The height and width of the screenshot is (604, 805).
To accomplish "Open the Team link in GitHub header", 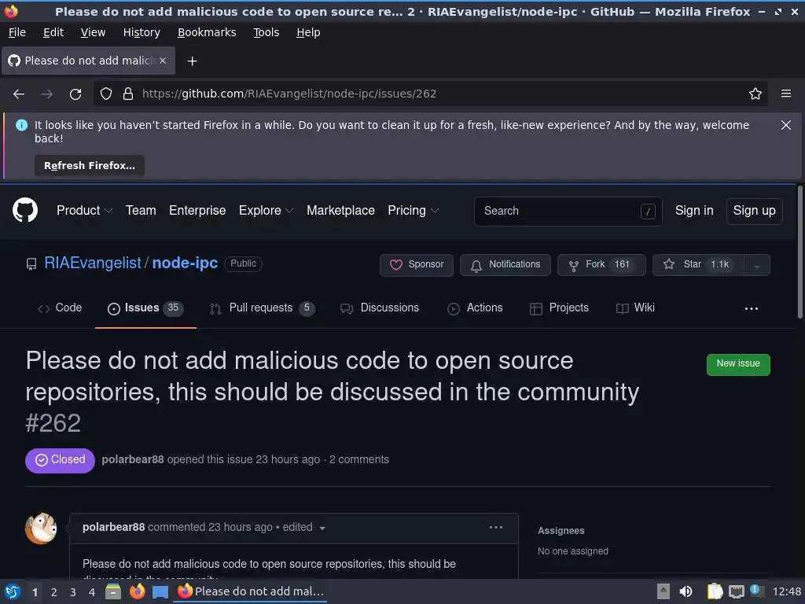I will (141, 211).
